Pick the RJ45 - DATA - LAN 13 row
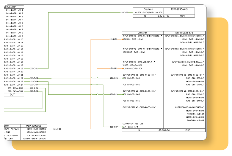232x156 pixels. [x=14, y=49]
